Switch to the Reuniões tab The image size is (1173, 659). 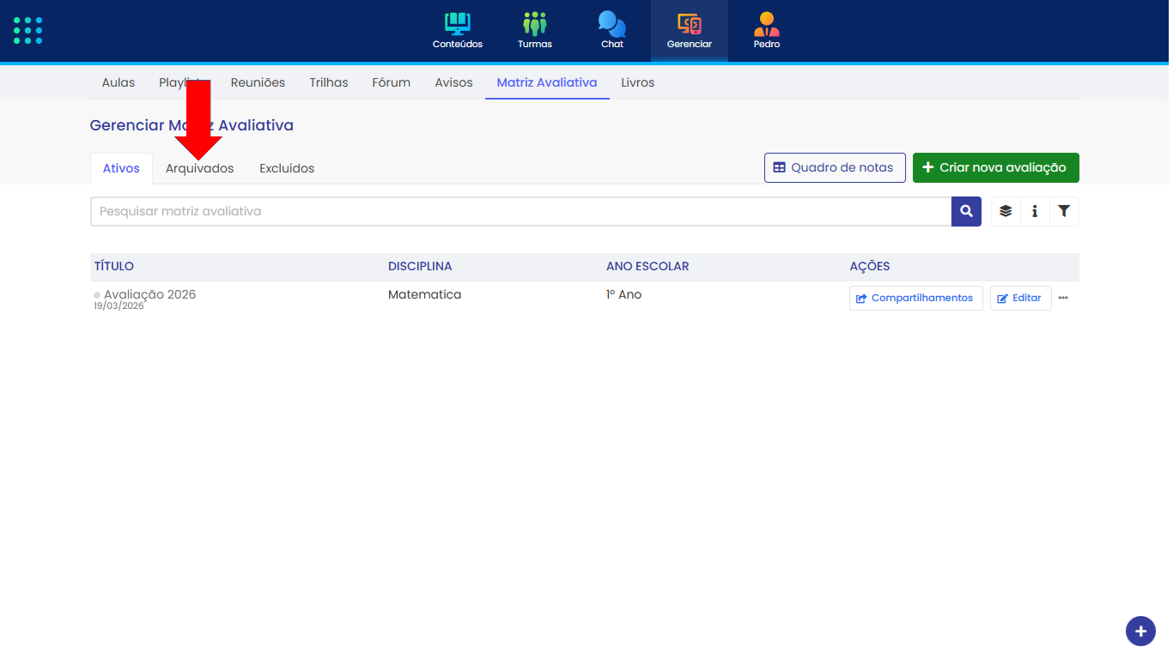258,82
